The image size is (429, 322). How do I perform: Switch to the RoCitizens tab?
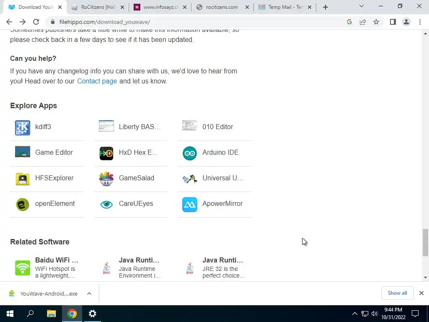[98, 7]
